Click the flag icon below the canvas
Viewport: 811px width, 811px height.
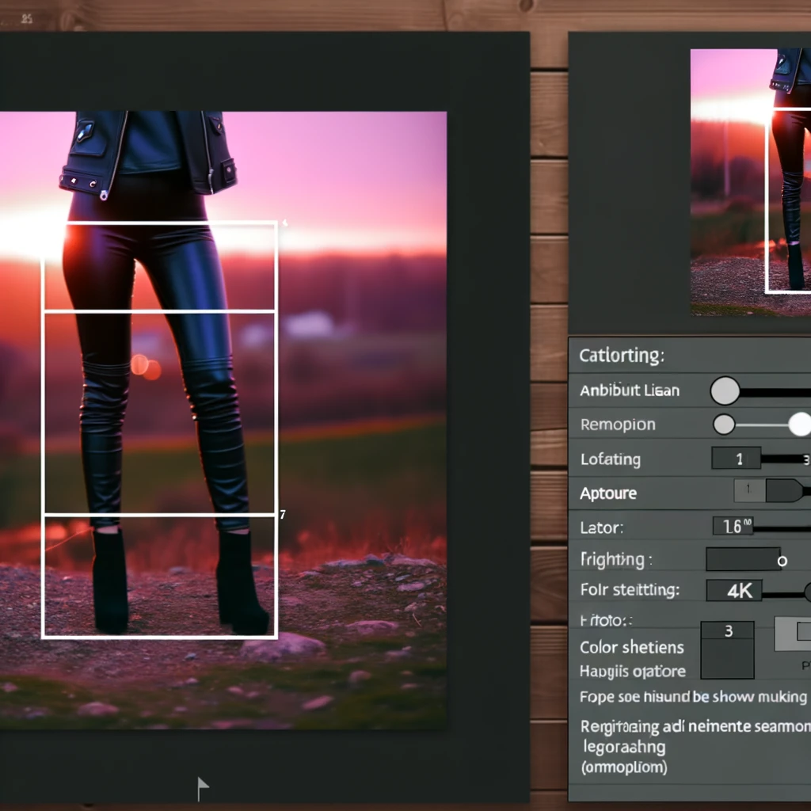(203, 788)
